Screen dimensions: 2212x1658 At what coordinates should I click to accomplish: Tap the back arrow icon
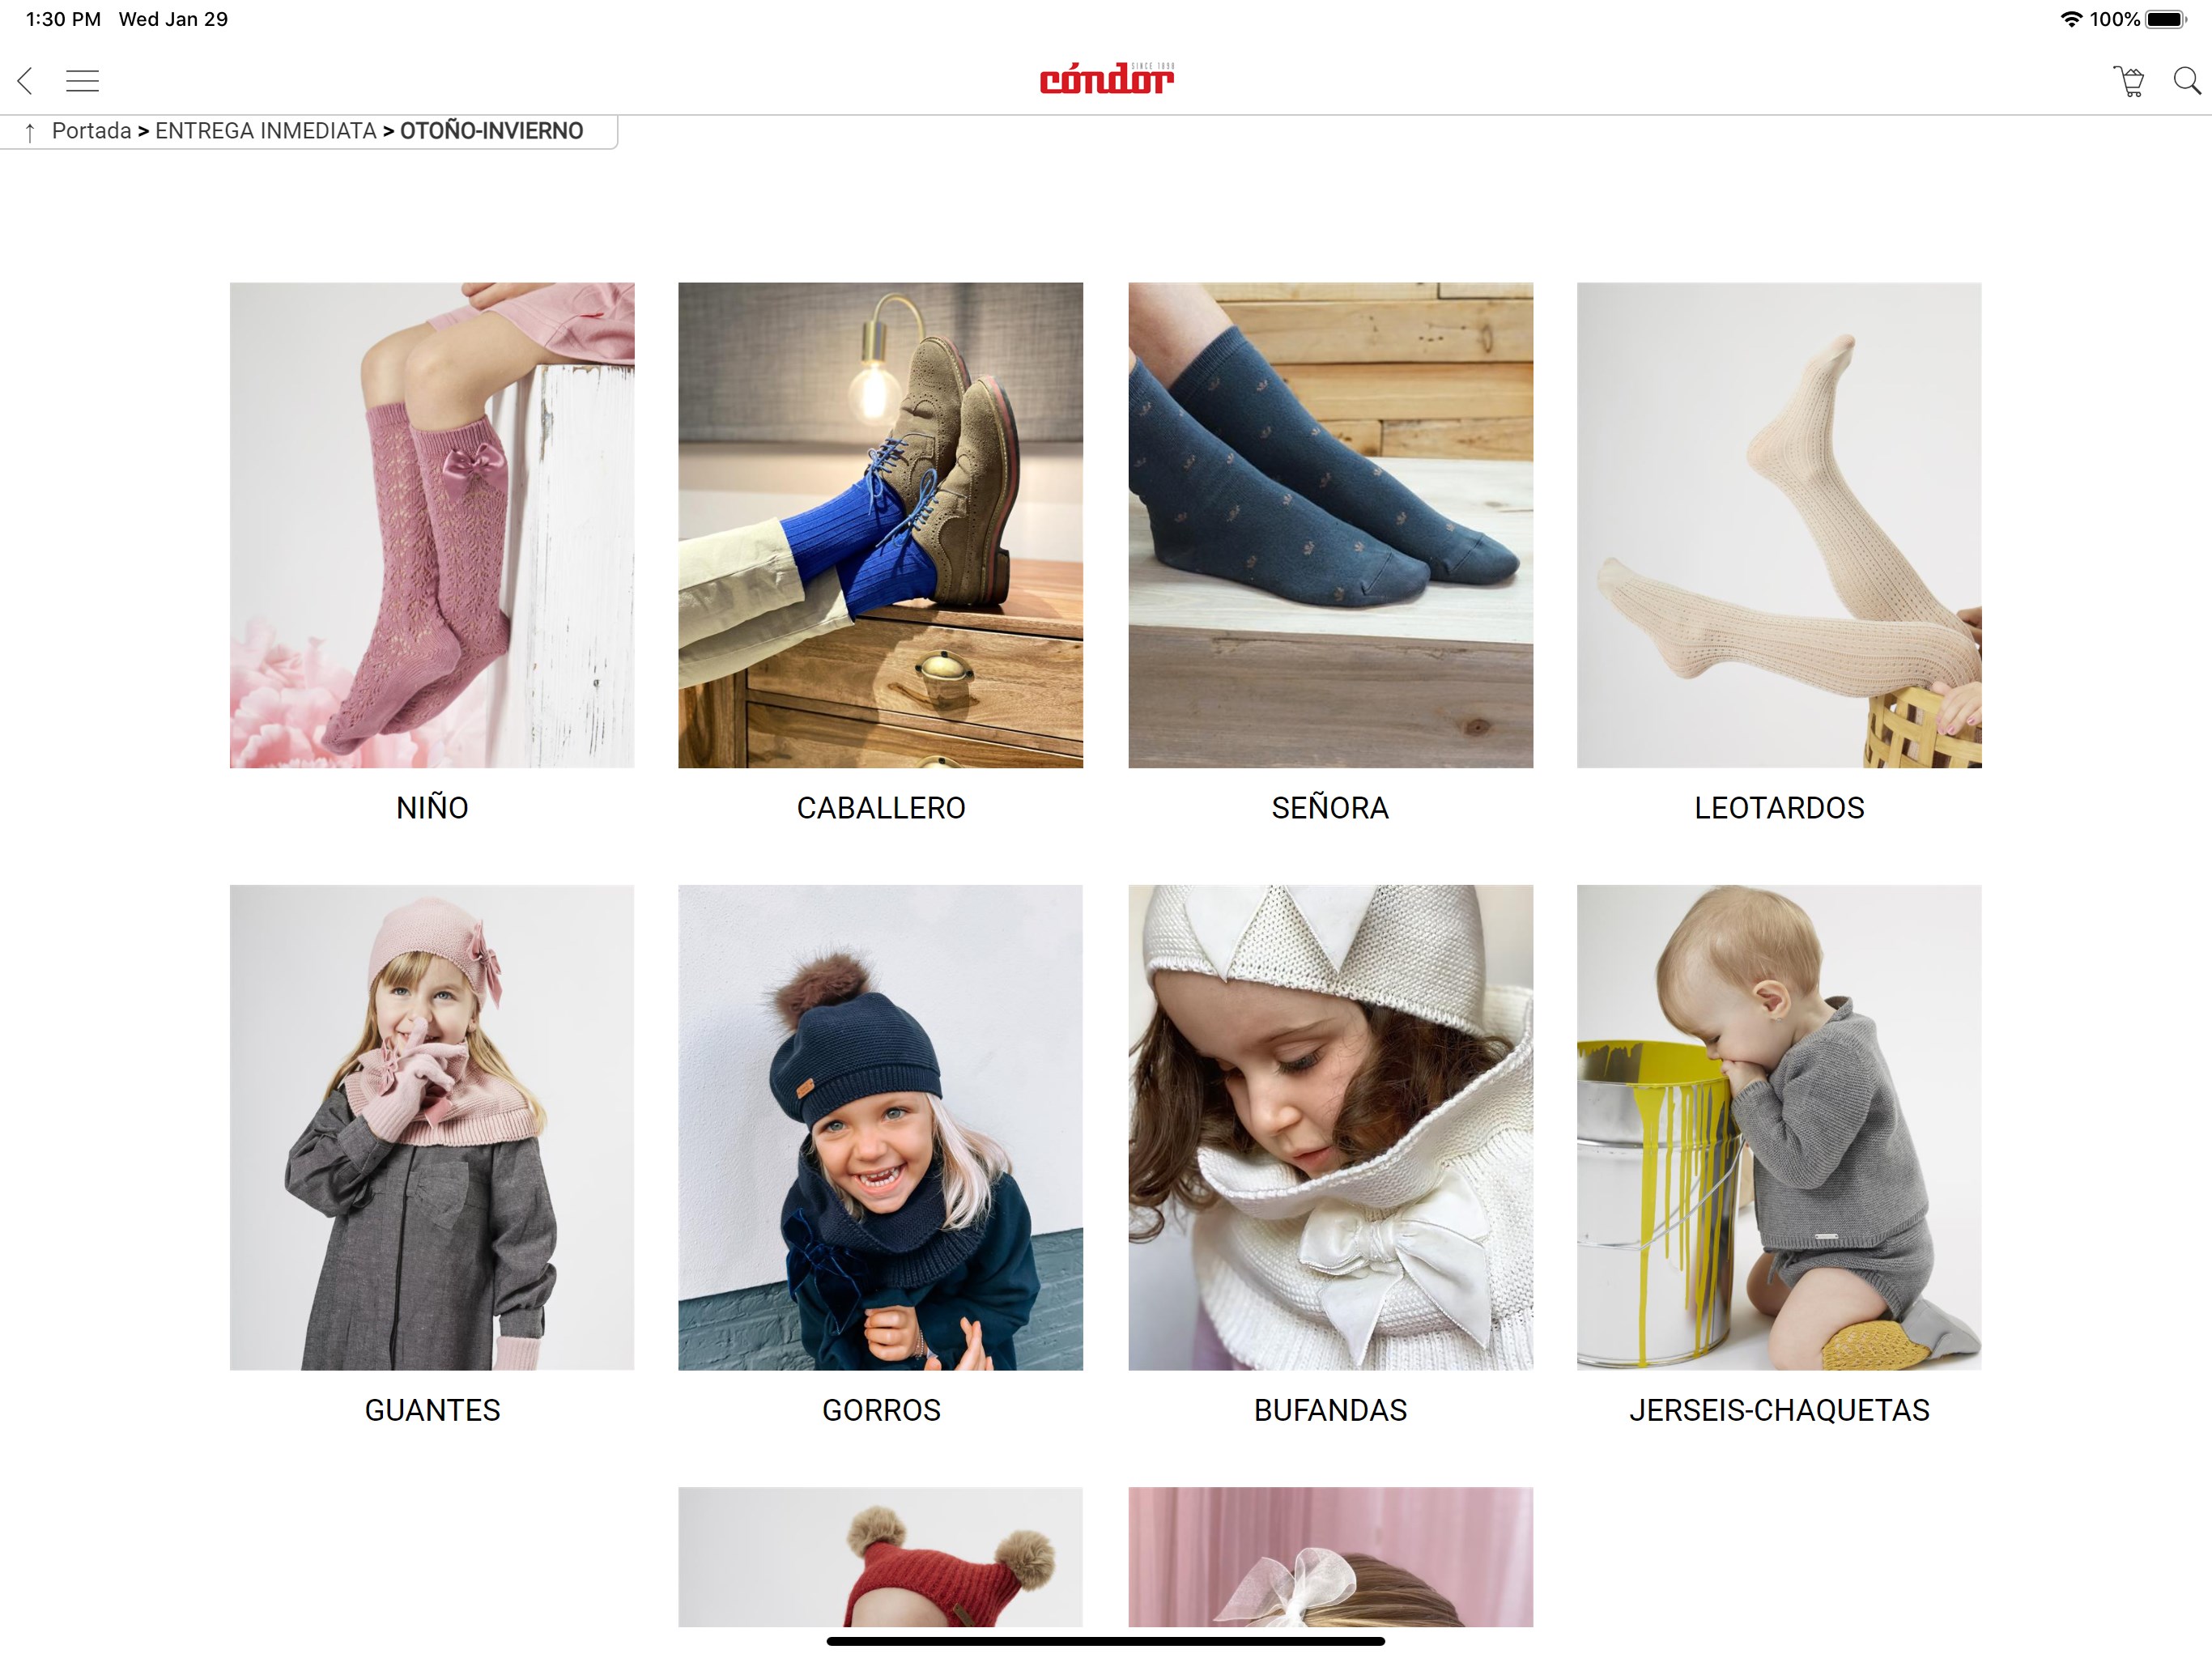25,81
